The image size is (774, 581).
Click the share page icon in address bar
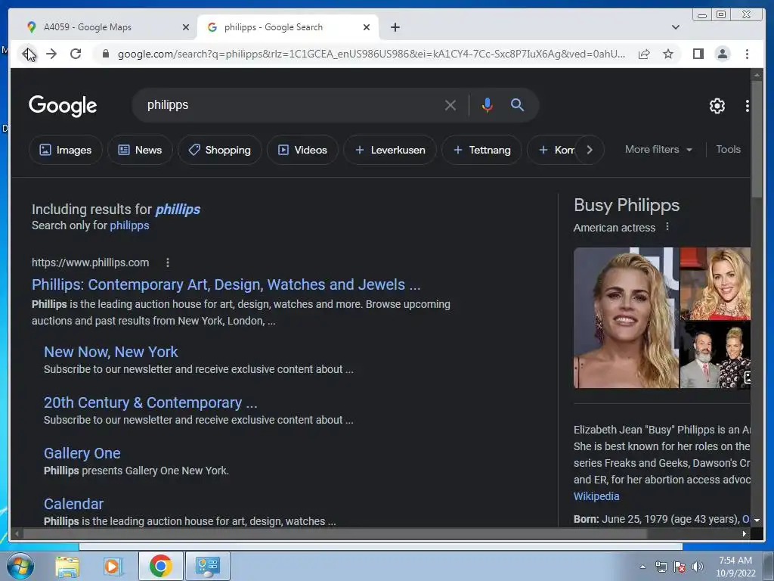coord(644,54)
